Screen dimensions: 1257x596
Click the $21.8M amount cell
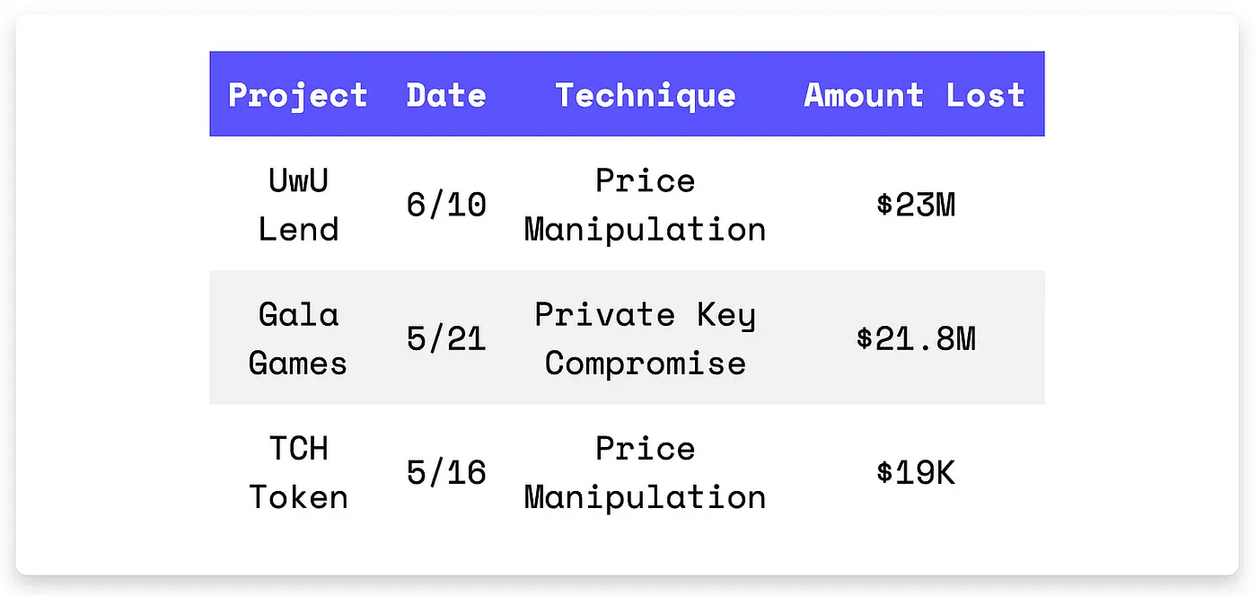point(916,338)
